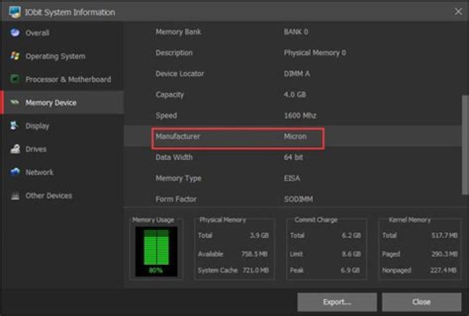Select the Memory Type label

point(178,178)
